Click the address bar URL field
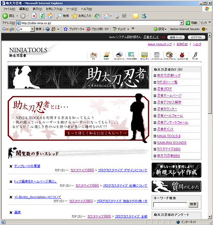Viewport: 213px width, 225px height. (x=98, y=23)
